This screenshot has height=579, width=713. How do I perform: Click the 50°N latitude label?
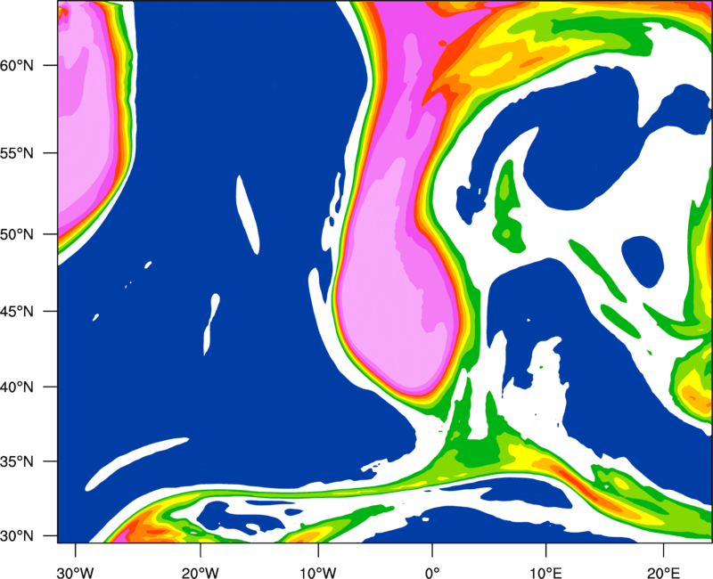click(17, 234)
